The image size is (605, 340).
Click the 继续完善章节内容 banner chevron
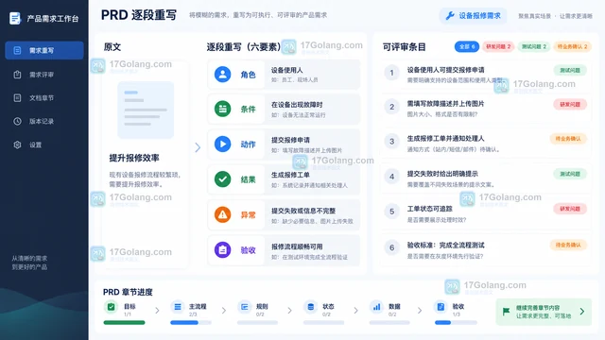582,311
